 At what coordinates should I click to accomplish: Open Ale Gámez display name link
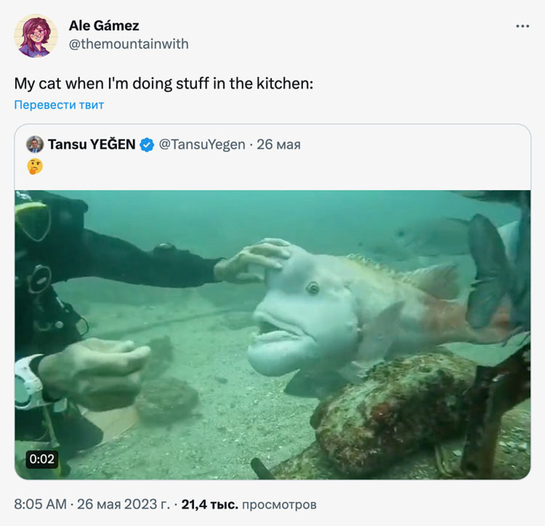(104, 25)
